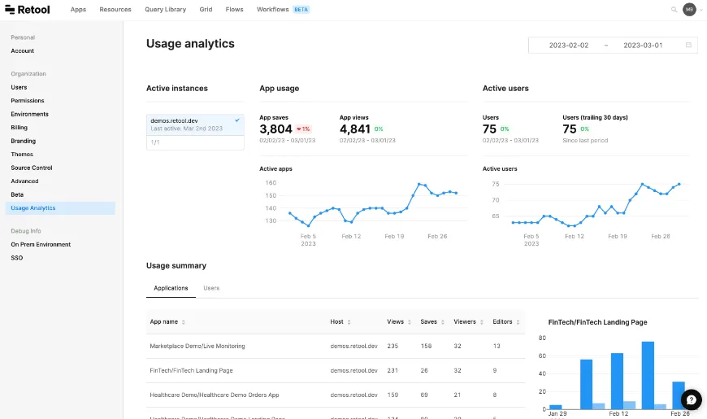This screenshot has width=707, height=419.
Task: Open Workflows beta
Action: (x=283, y=10)
